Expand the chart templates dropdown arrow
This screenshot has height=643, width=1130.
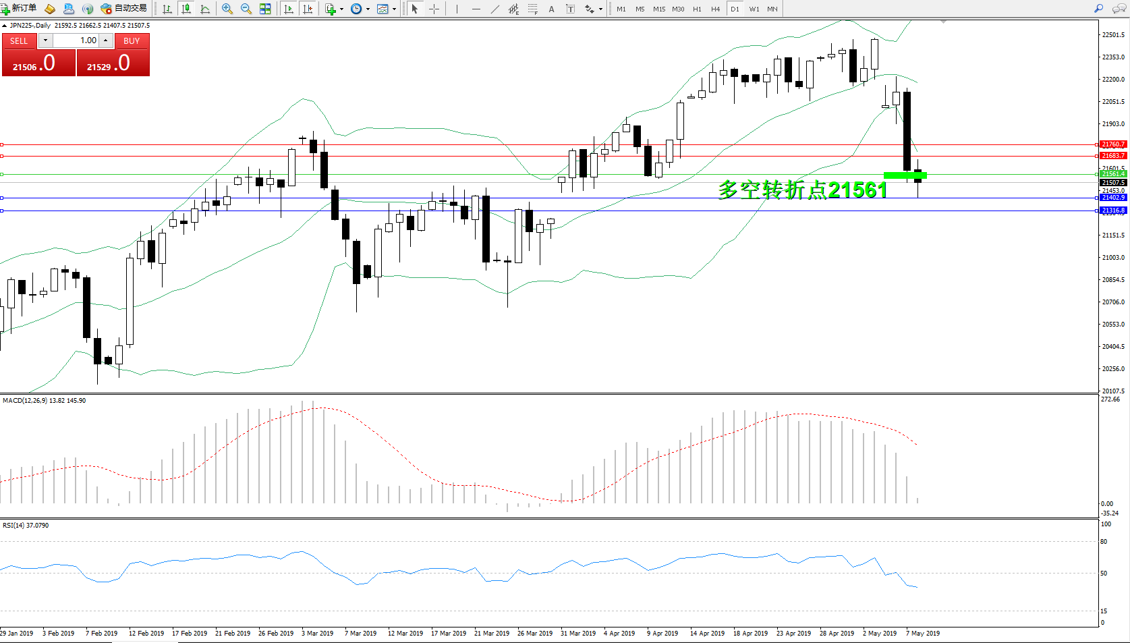coord(394,9)
